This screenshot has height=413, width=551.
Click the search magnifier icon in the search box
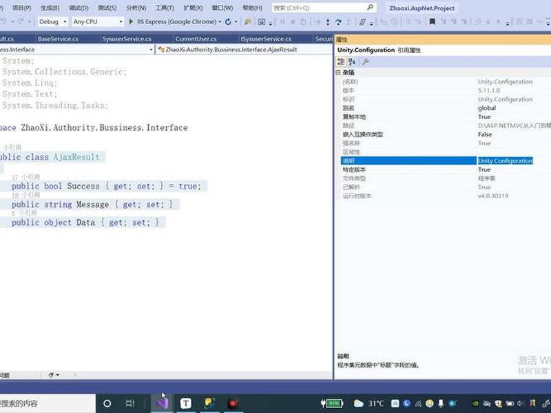370,8
